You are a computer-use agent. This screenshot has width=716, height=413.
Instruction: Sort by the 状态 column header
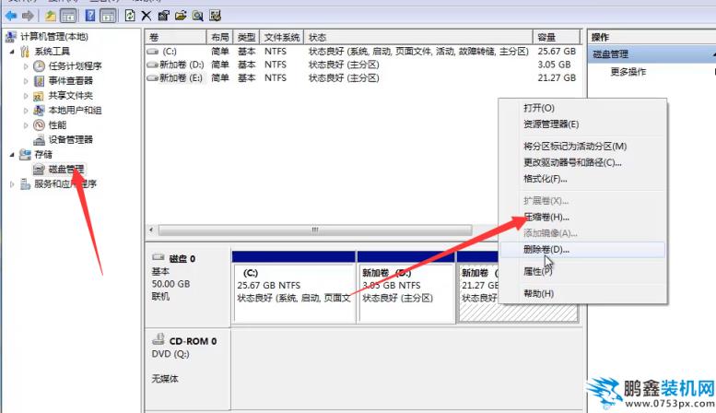point(418,37)
